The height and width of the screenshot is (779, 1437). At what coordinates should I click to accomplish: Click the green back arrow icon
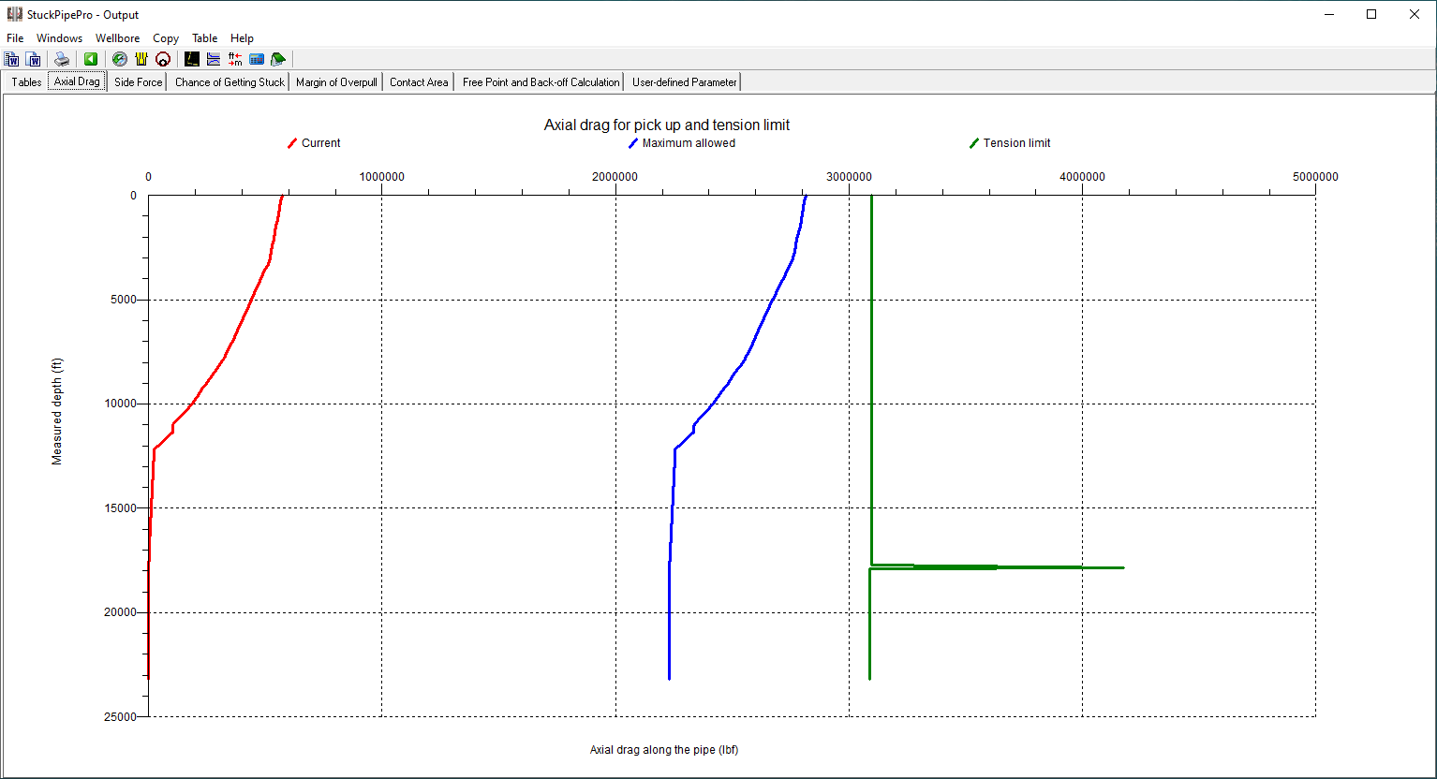[91, 59]
